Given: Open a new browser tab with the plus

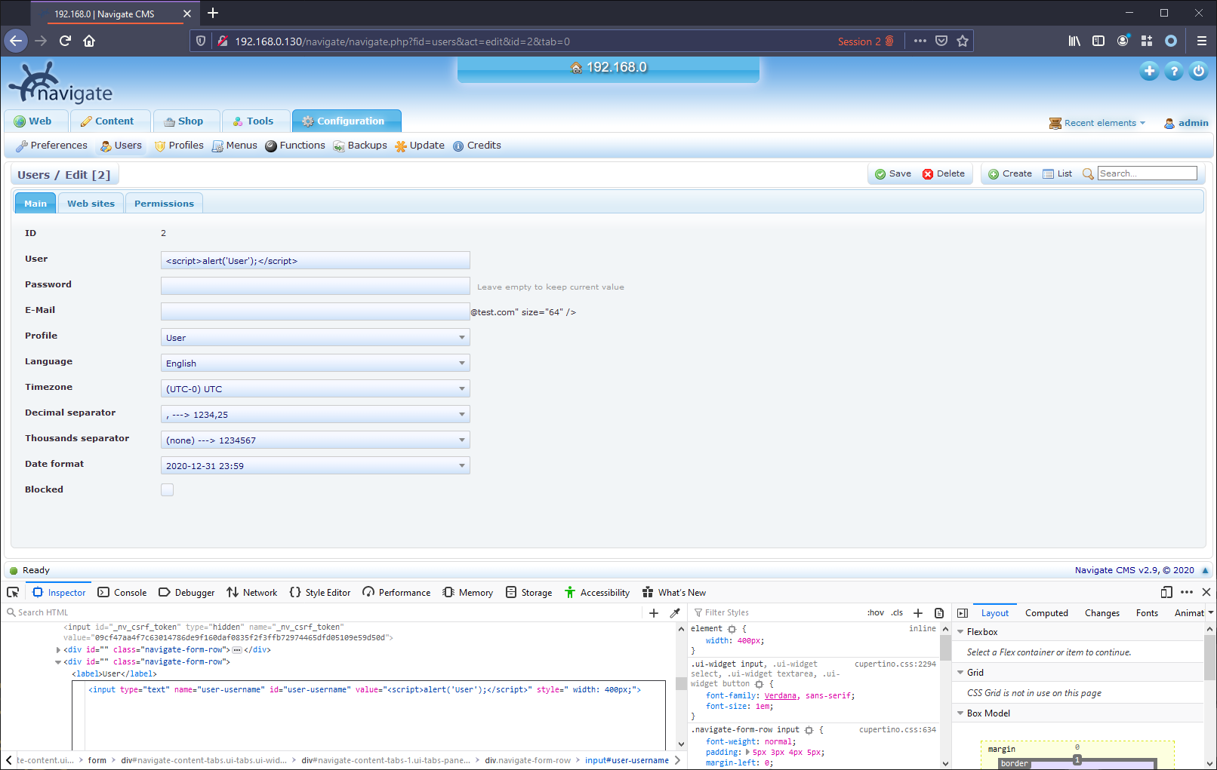Looking at the screenshot, I should tap(213, 13).
